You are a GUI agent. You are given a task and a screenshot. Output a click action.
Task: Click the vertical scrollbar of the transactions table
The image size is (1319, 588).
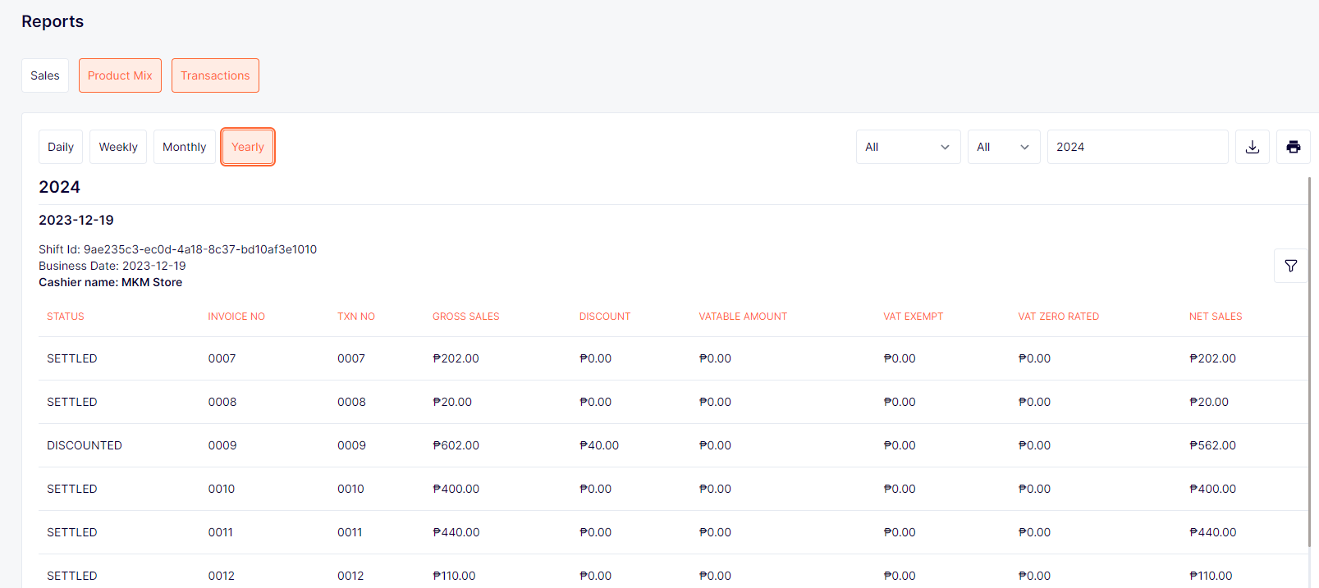coord(1309,361)
